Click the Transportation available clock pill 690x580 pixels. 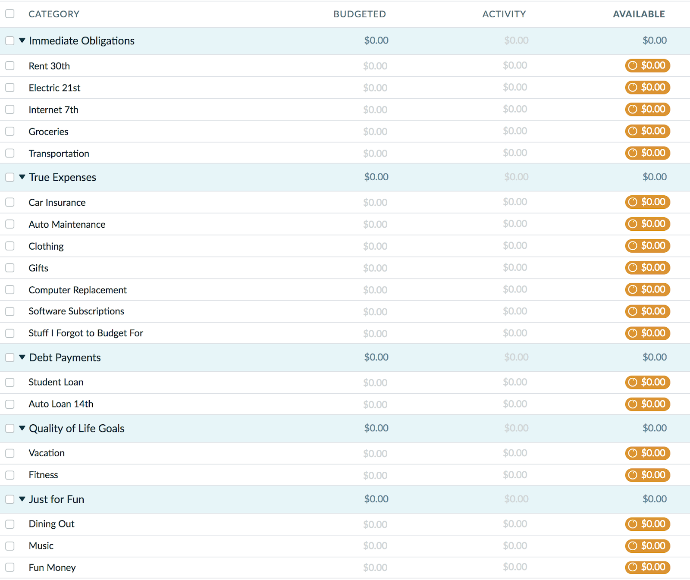647,153
